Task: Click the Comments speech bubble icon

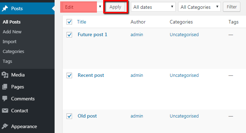Action: point(5,99)
